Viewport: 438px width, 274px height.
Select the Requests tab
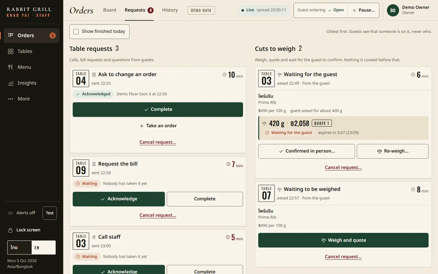(139, 10)
